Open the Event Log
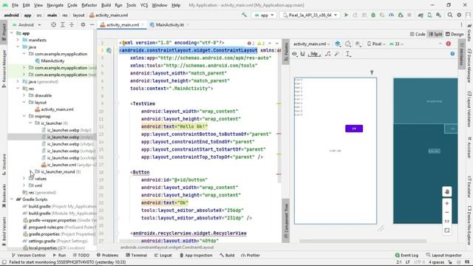The height and width of the screenshot is (266, 473). click(406, 255)
